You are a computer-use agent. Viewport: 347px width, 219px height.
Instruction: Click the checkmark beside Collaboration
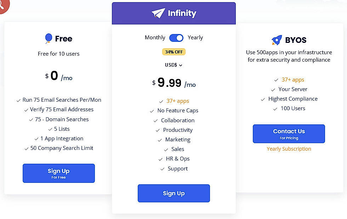(155, 120)
